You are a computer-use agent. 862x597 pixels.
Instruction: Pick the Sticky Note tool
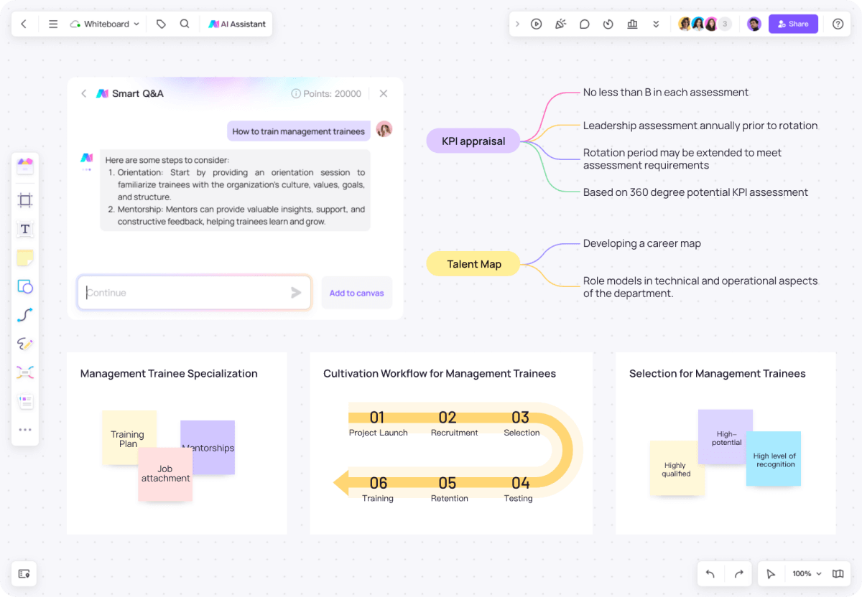(x=24, y=258)
